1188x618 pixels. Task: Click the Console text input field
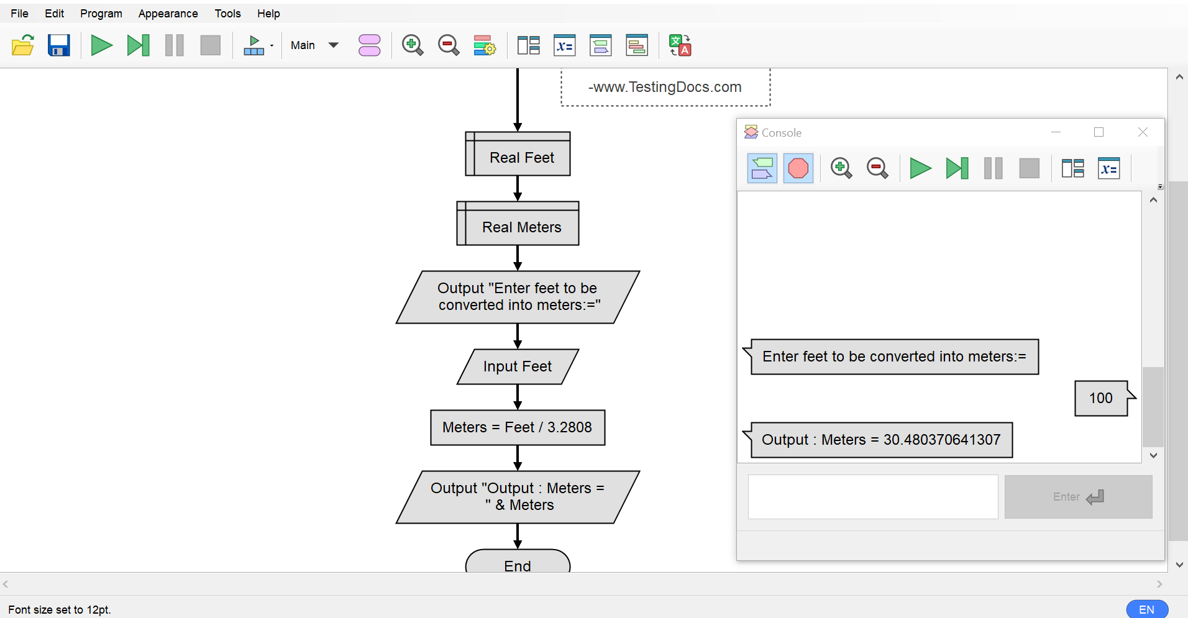[x=872, y=497]
